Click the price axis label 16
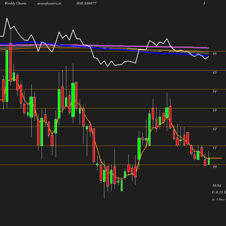Image resolution: width=226 pixels, height=226 pixels. coord(215,53)
